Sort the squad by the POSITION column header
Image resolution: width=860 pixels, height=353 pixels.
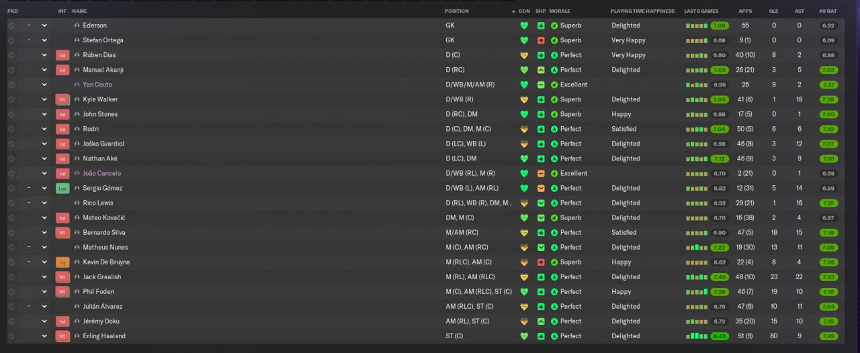[x=457, y=11]
